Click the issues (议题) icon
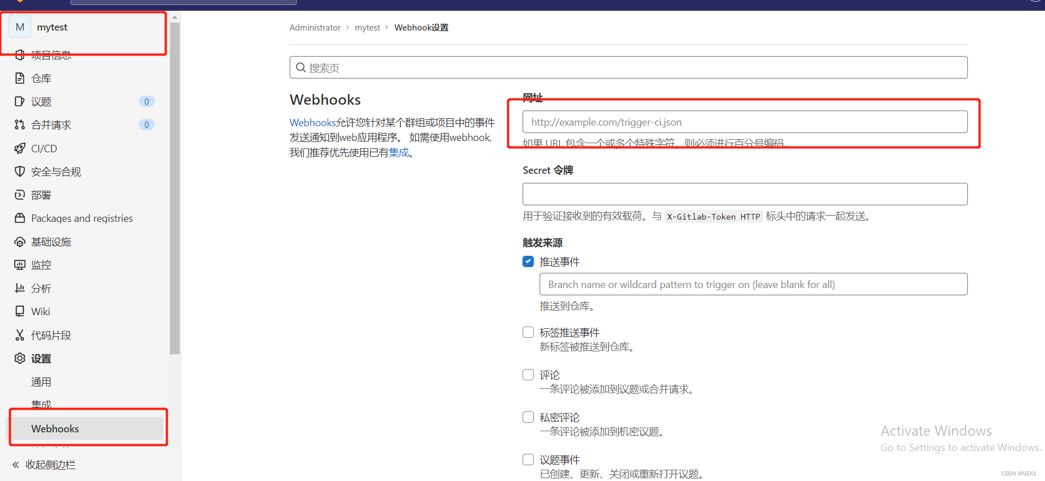Viewport: 1045px width, 481px height. (20, 101)
